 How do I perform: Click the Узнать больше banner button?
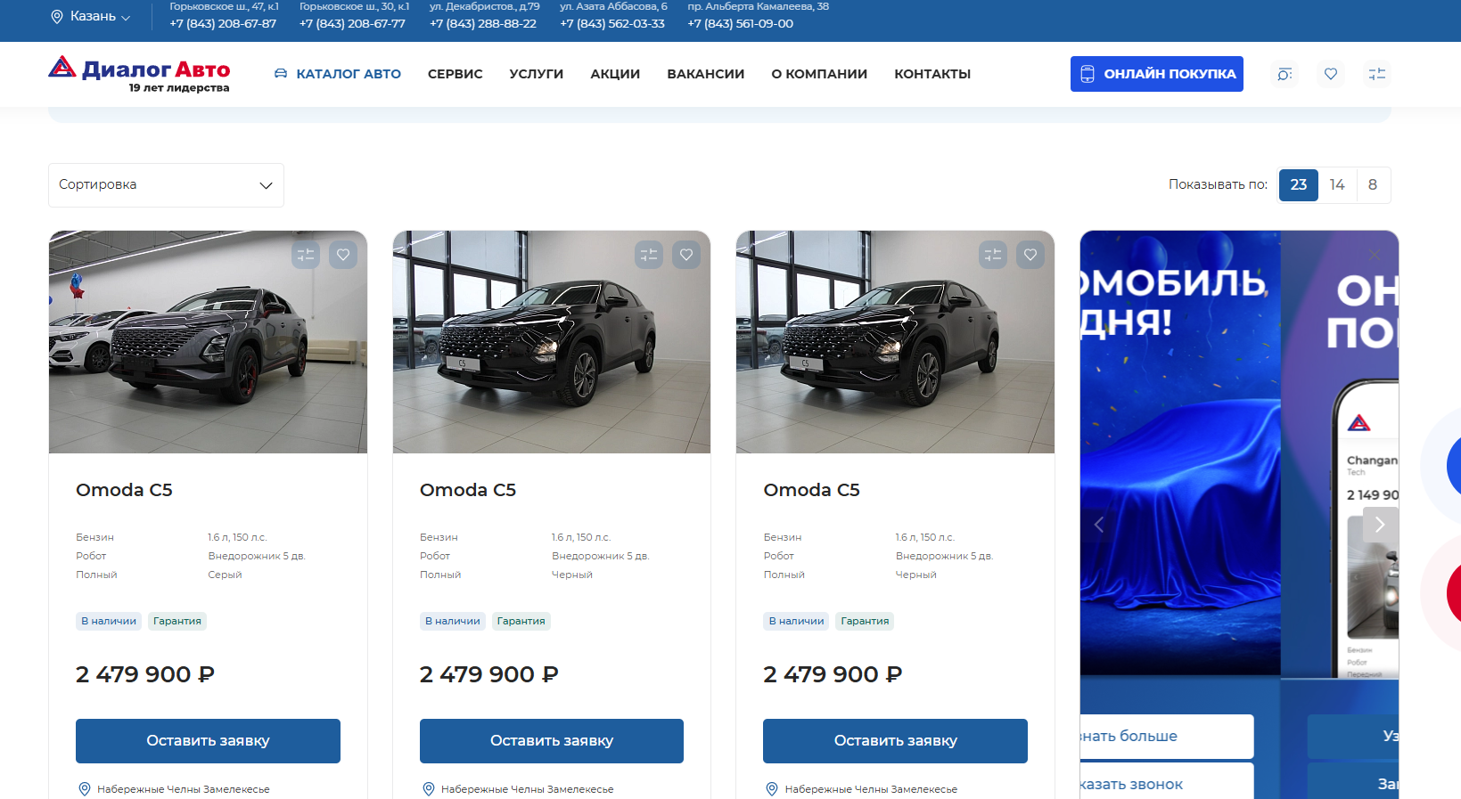click(1167, 737)
